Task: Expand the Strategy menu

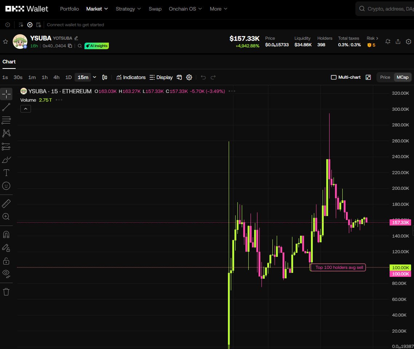Action: (x=128, y=9)
